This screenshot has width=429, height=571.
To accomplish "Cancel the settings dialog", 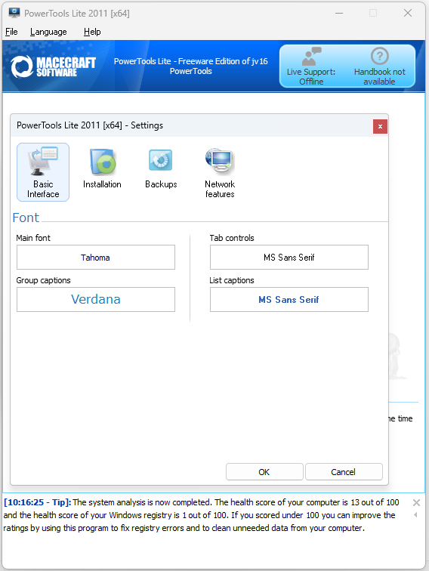I will (x=344, y=471).
